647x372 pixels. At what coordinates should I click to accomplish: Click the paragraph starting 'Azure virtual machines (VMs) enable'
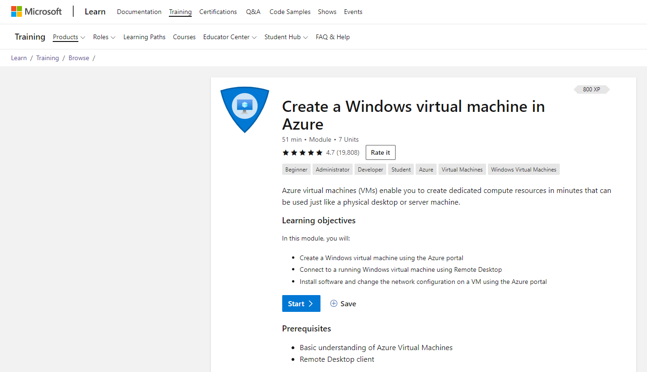point(446,196)
